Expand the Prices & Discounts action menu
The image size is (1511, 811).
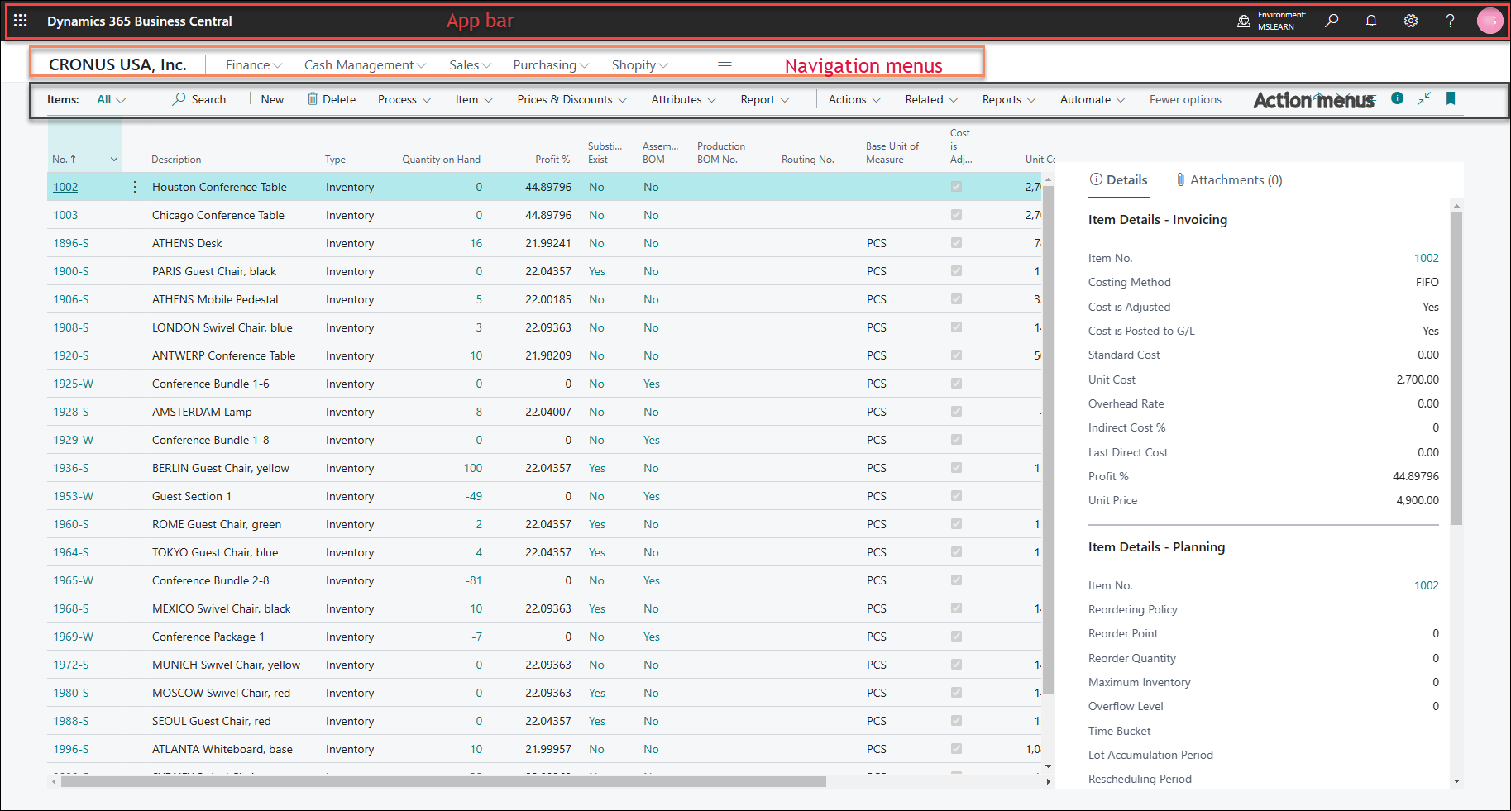pyautogui.click(x=572, y=99)
